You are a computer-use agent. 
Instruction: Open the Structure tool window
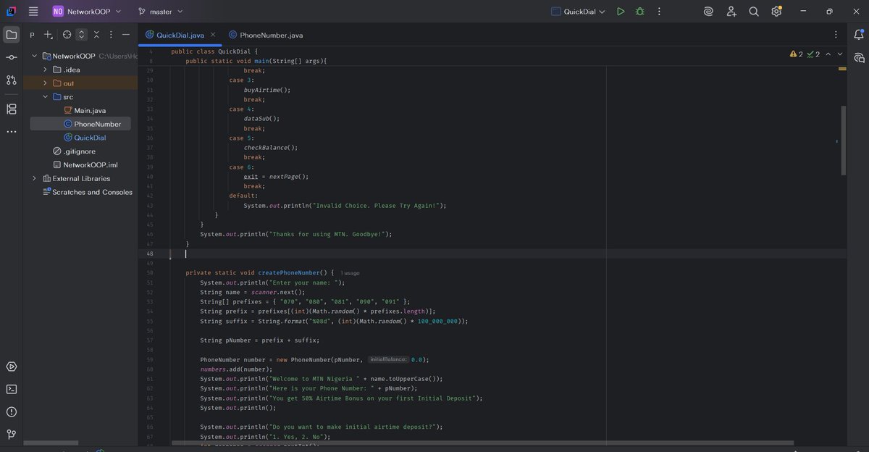coord(12,109)
